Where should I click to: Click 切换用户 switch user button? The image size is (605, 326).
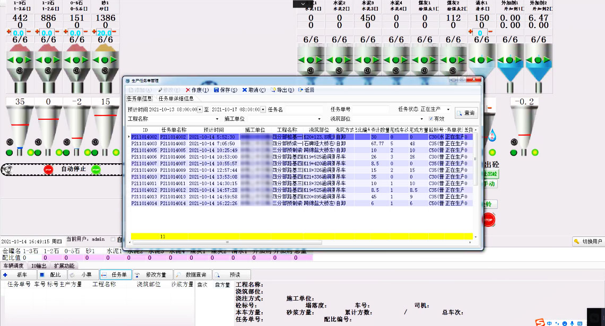[x=588, y=242]
